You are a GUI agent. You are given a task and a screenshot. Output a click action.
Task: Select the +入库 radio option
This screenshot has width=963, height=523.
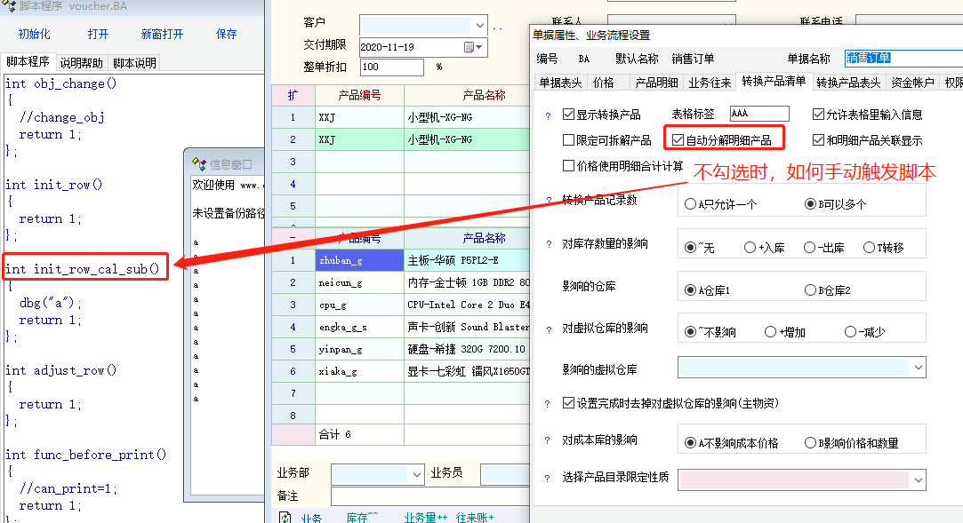click(750, 248)
